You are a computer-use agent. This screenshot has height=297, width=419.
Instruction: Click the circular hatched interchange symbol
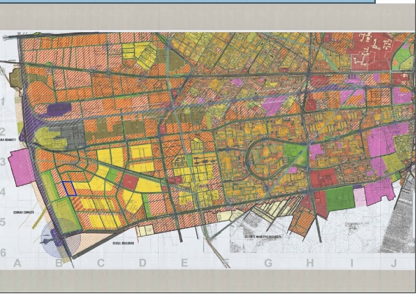coord(61,236)
